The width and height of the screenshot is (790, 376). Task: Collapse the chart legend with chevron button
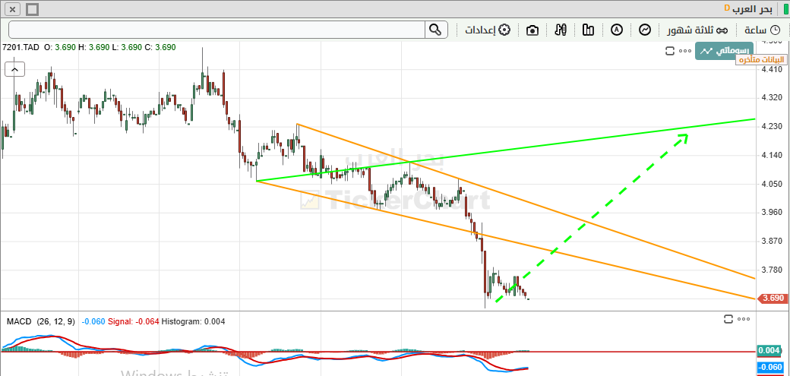pos(14,69)
